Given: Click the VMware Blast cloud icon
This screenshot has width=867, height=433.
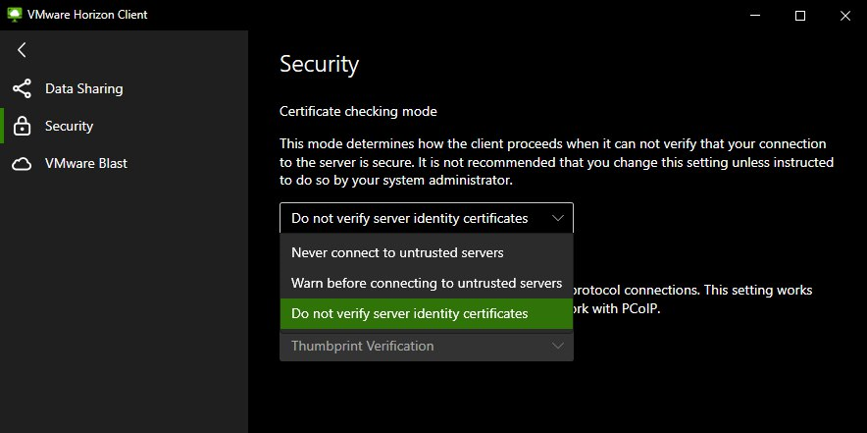Looking at the screenshot, I should pos(22,164).
